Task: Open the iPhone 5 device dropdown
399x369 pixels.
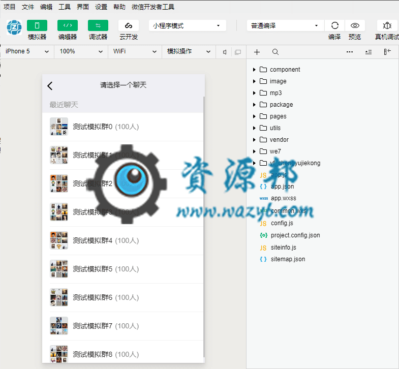Action: [x=27, y=52]
